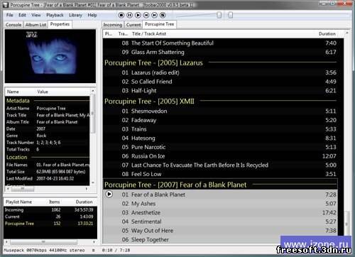Pause the current track
Viewport: 355px width, 257px height.
click(130, 15)
